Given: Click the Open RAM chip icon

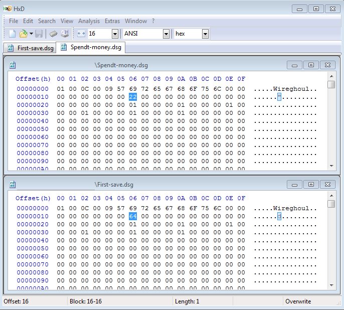Looking at the screenshot, I should pos(53,34).
